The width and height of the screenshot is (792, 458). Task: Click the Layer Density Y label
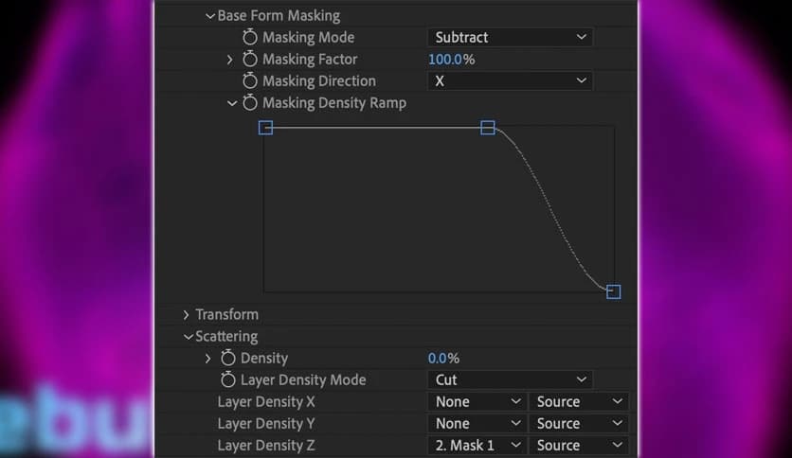tap(266, 424)
